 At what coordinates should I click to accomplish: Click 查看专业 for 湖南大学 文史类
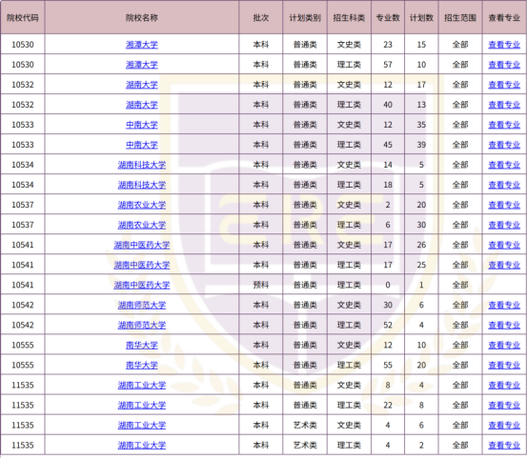504,85
